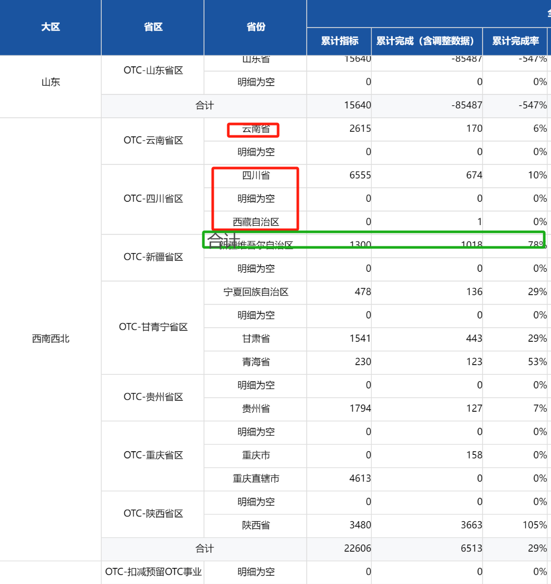Click the 累计完成（含调整数据）column header
This screenshot has width=551, height=584.
[427, 41]
